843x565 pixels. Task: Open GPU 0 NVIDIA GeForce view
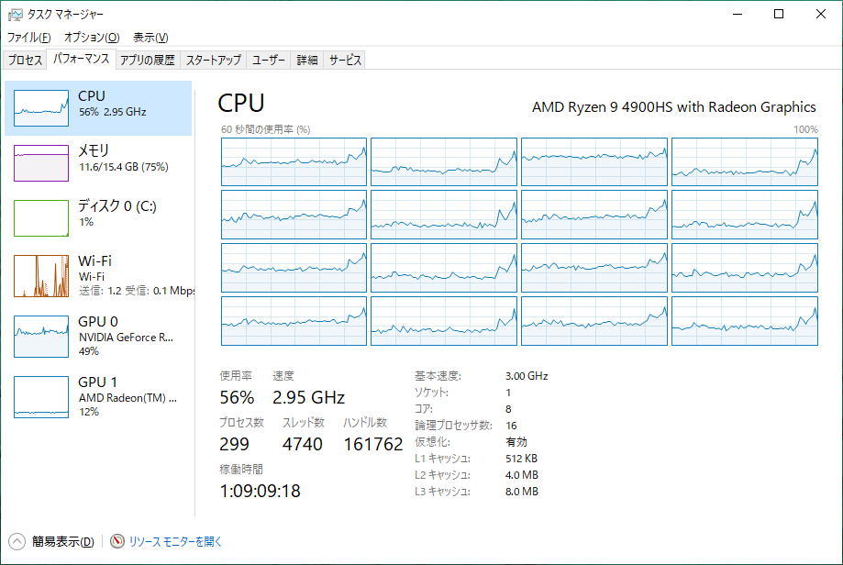tap(98, 336)
